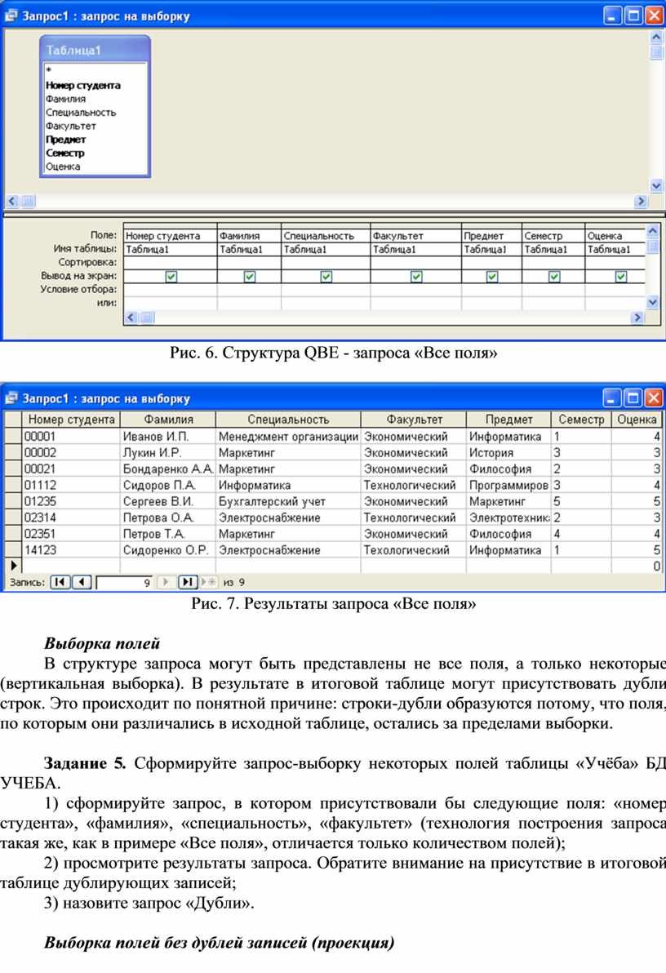The image size is (666, 973).
Task: Toggle the display checkbox under Семестр
Action: click(554, 277)
